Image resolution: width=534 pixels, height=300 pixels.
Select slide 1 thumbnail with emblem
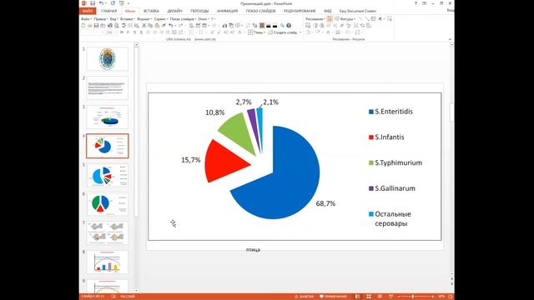pyautogui.click(x=108, y=59)
